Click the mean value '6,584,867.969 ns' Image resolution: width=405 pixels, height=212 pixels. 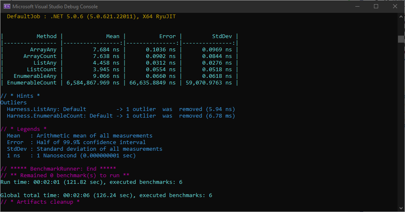click(x=93, y=83)
